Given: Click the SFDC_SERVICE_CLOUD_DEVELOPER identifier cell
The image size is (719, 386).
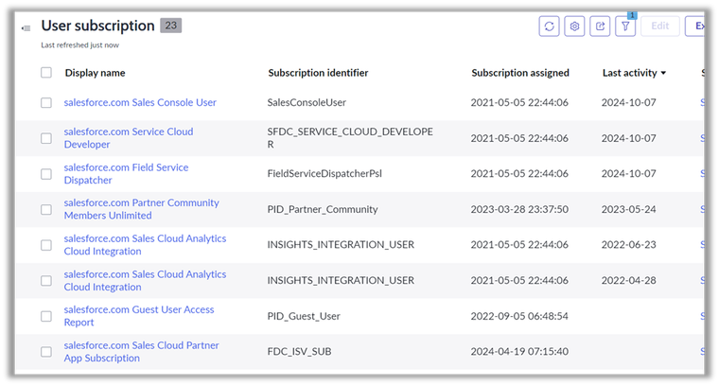Looking at the screenshot, I should point(350,138).
